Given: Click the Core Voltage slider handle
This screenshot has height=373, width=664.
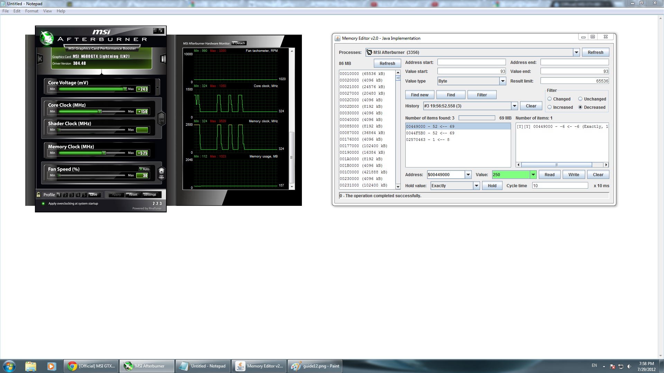Looking at the screenshot, I should pyautogui.click(x=125, y=89).
